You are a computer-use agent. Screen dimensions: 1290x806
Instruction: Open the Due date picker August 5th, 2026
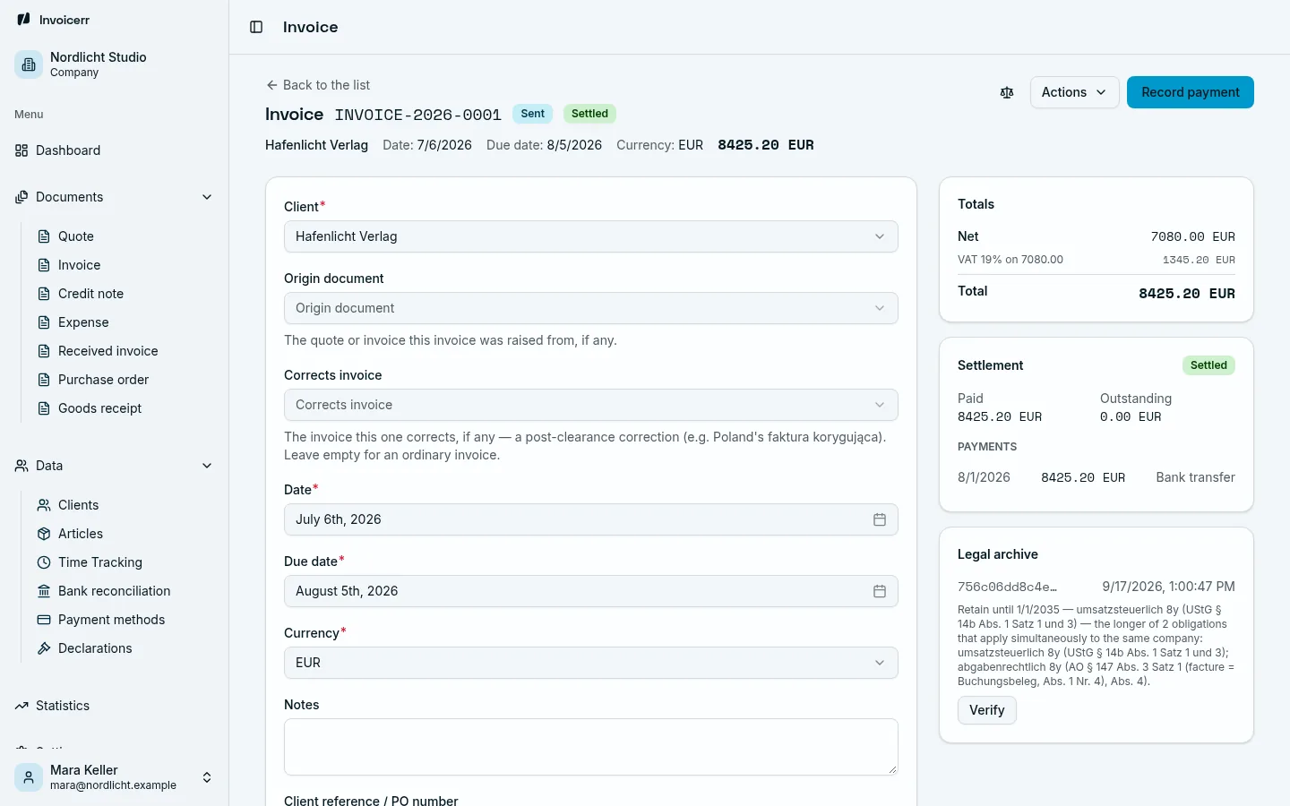tap(590, 591)
